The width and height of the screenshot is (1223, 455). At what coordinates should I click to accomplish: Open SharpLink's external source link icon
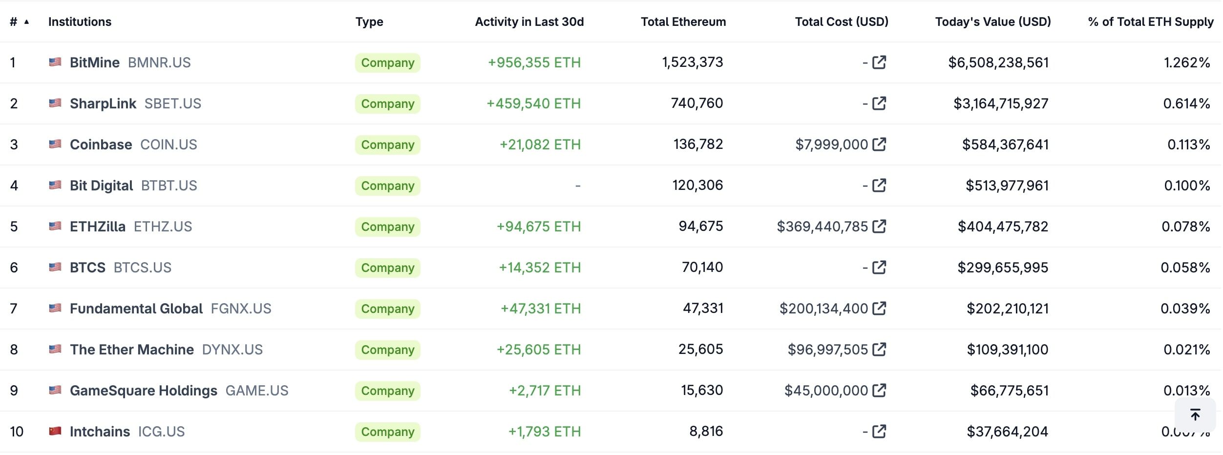879,103
